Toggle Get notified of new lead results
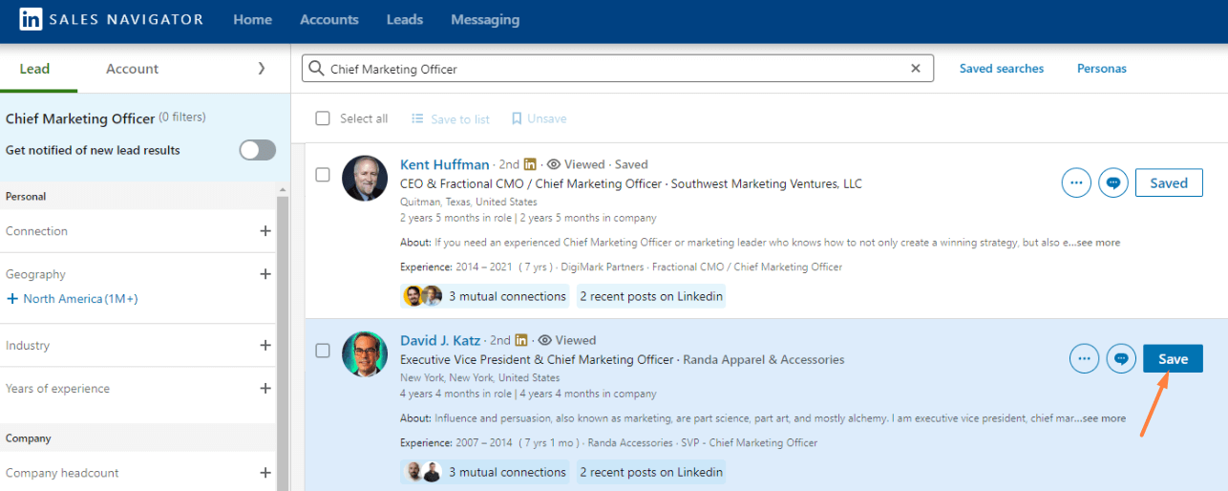This screenshot has height=491, width=1228. point(257,150)
